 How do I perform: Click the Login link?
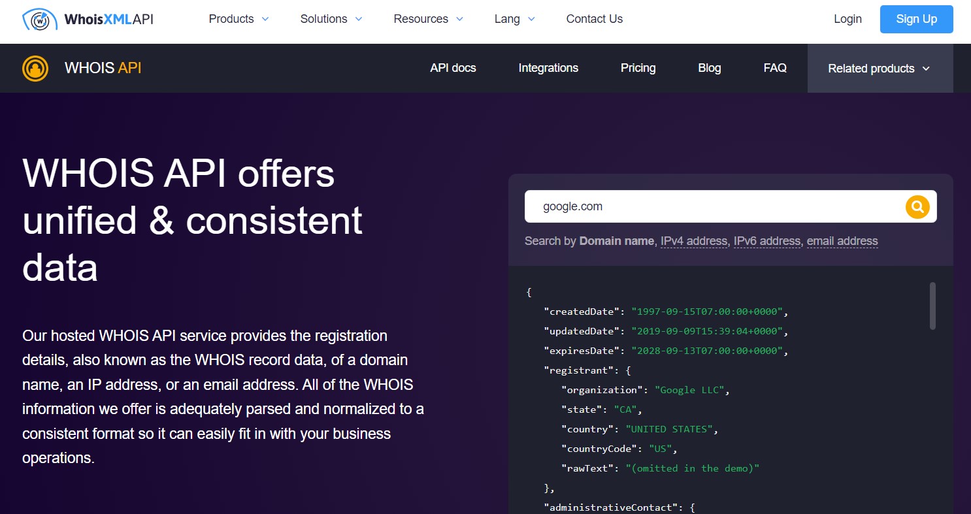pos(848,19)
